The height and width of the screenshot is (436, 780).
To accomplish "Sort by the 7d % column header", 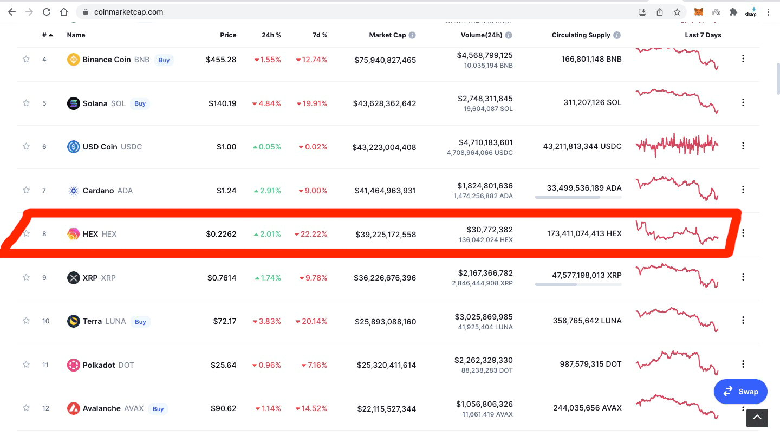I will [320, 35].
